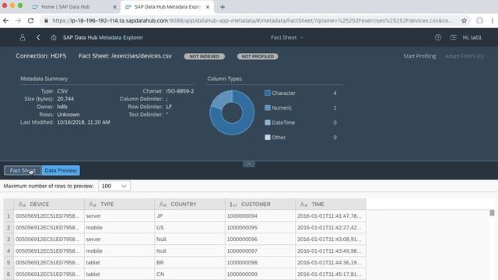Click the browser address bar URL

tap(252, 21)
